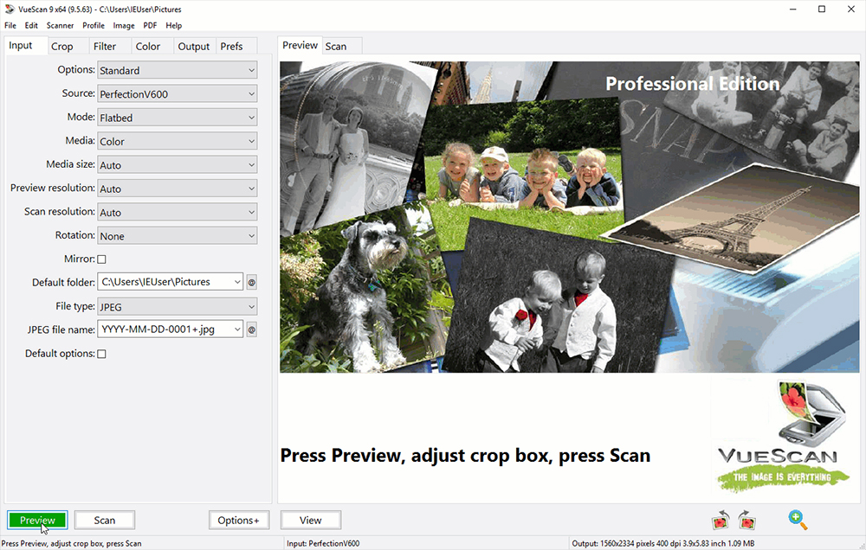The image size is (866, 550).
Task: Switch to the Crop tab
Action: point(62,47)
